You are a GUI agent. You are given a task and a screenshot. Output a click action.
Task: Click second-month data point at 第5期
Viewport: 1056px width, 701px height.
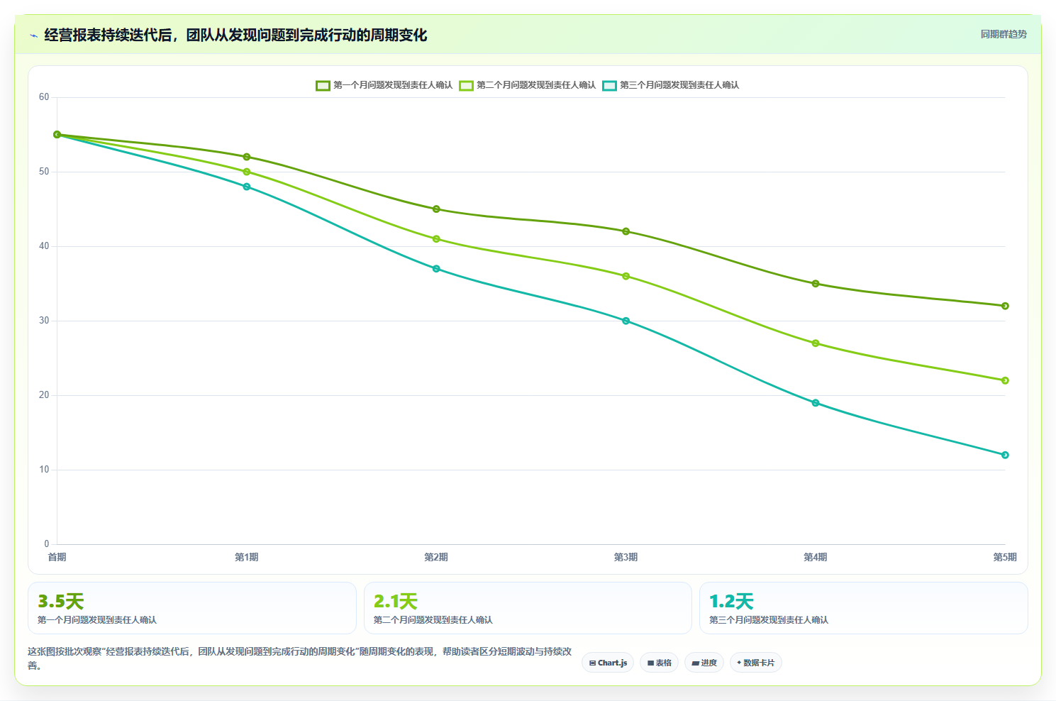coord(1005,380)
